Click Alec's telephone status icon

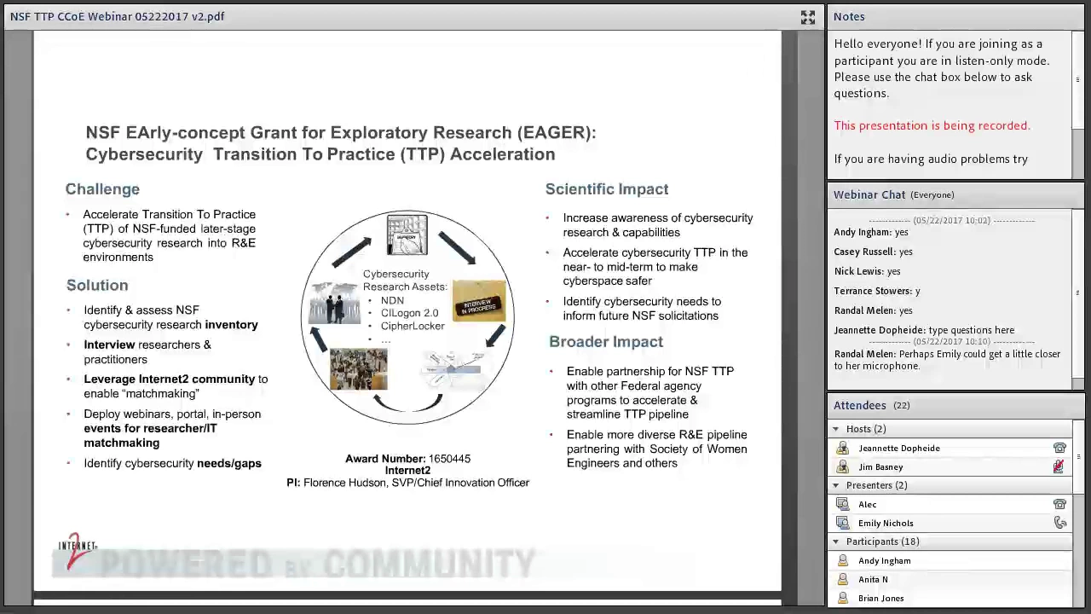(1059, 505)
